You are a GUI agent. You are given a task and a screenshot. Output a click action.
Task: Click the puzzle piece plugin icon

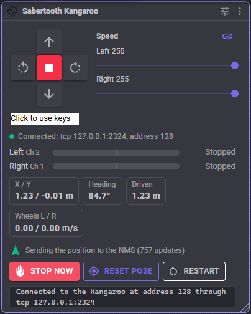pos(12,11)
